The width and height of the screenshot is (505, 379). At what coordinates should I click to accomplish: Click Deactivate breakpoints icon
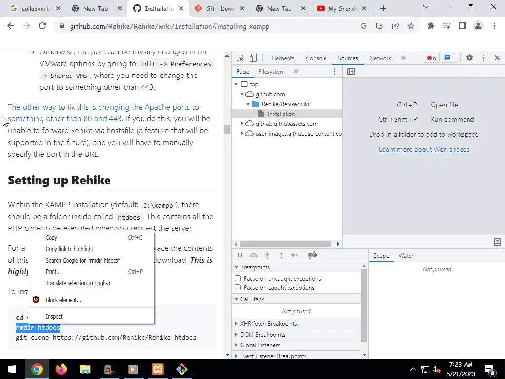click(x=312, y=255)
